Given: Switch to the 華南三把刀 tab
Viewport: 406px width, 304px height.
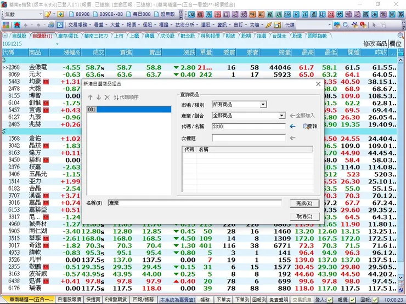Looking at the screenshot, I should click(96, 36).
